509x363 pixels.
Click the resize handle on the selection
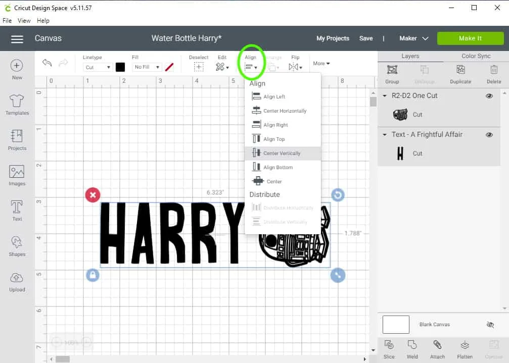(338, 275)
